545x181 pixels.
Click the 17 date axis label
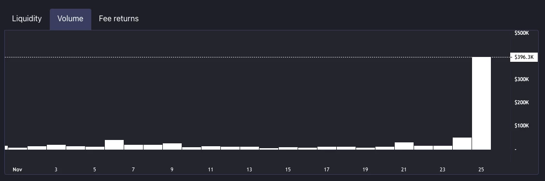(327, 170)
